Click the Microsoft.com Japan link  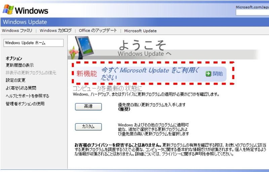pyautogui.click(x=252, y=7)
